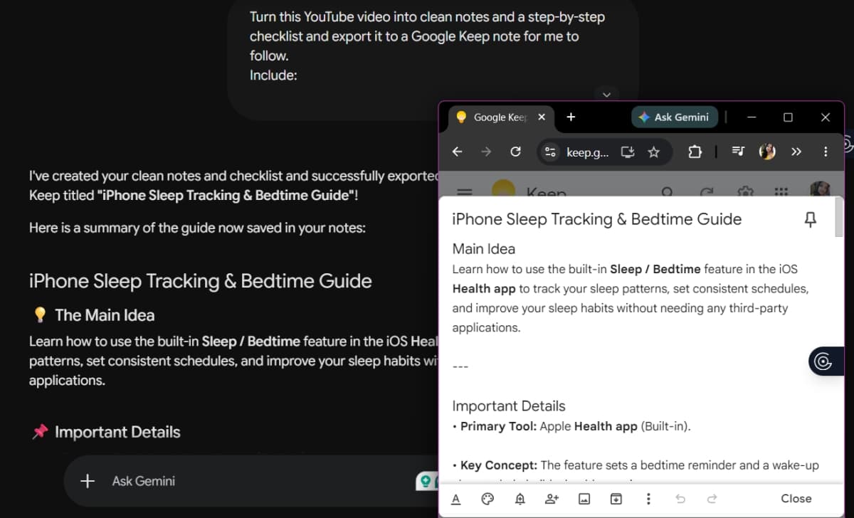Close the Google Keep tab
This screenshot has height=518, width=854.
(542, 117)
